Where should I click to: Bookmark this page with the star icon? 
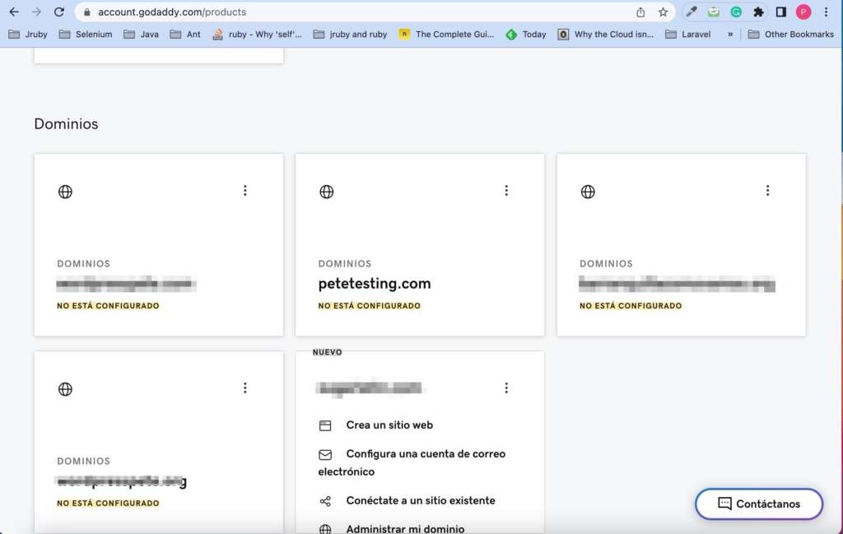(663, 12)
